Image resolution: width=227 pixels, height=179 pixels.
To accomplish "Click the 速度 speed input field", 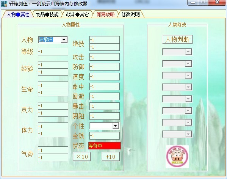I will click(105, 77).
